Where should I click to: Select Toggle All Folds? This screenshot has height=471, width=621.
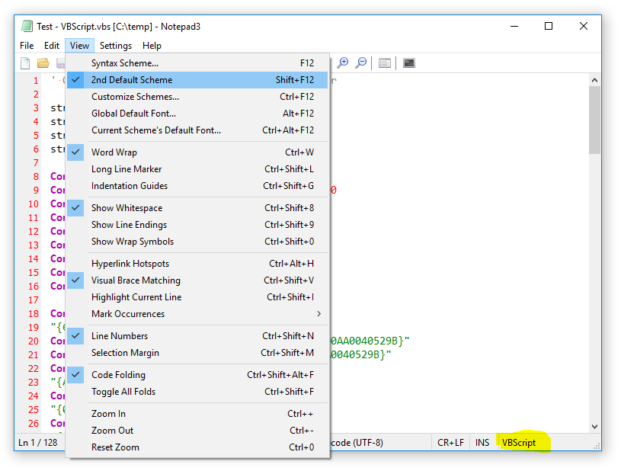click(197, 392)
